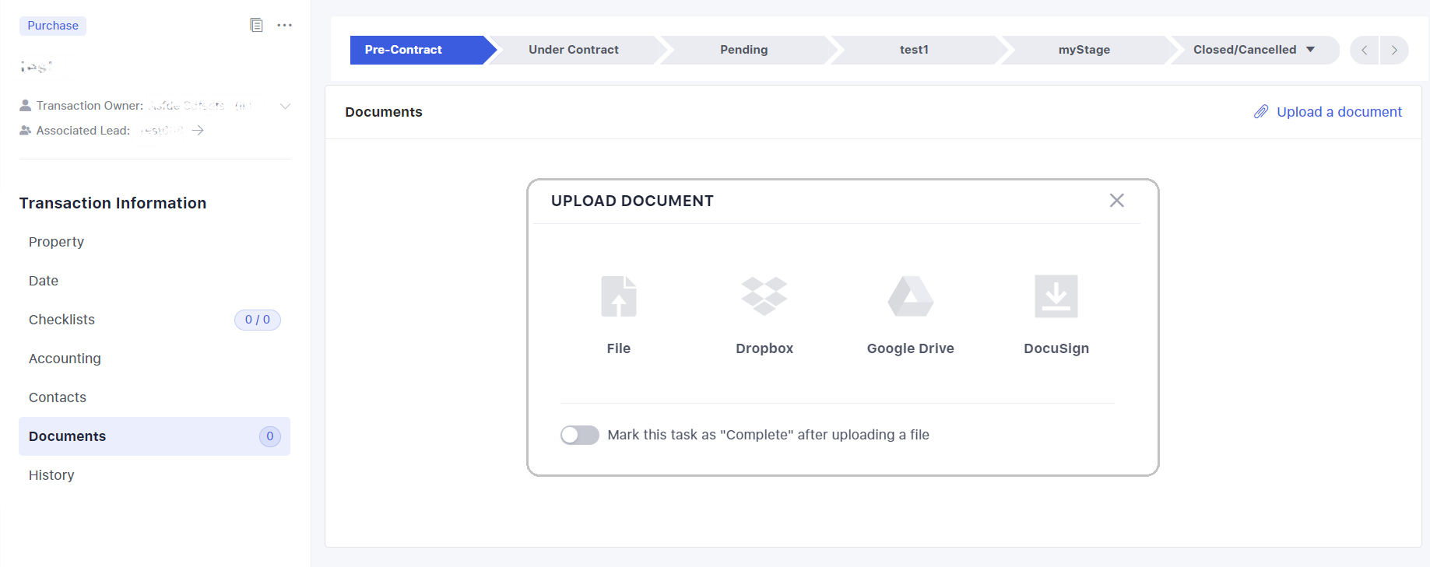Screen dimensions: 1430x567
Task: Open the Closed/Cancelled stage dropdown arrow
Action: (1311, 50)
